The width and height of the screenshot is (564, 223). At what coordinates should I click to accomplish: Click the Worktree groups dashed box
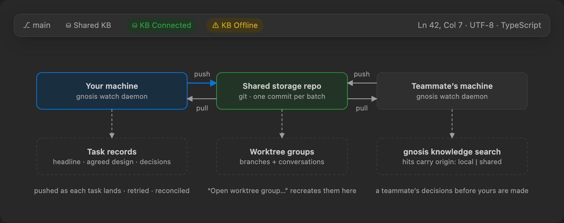tap(282, 157)
